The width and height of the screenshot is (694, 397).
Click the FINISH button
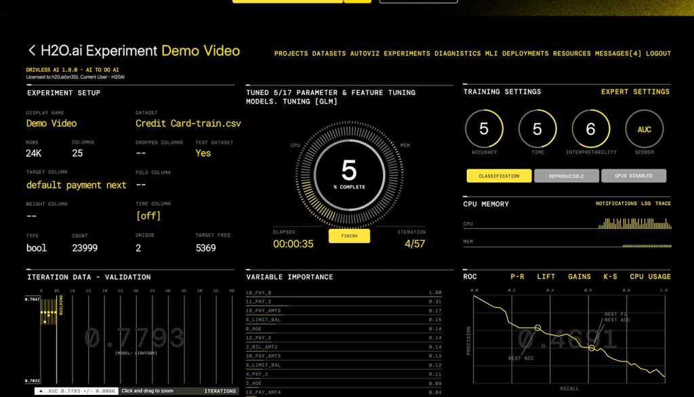tap(349, 236)
